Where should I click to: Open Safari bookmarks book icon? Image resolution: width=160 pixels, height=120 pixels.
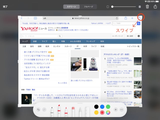coord(35,18)
